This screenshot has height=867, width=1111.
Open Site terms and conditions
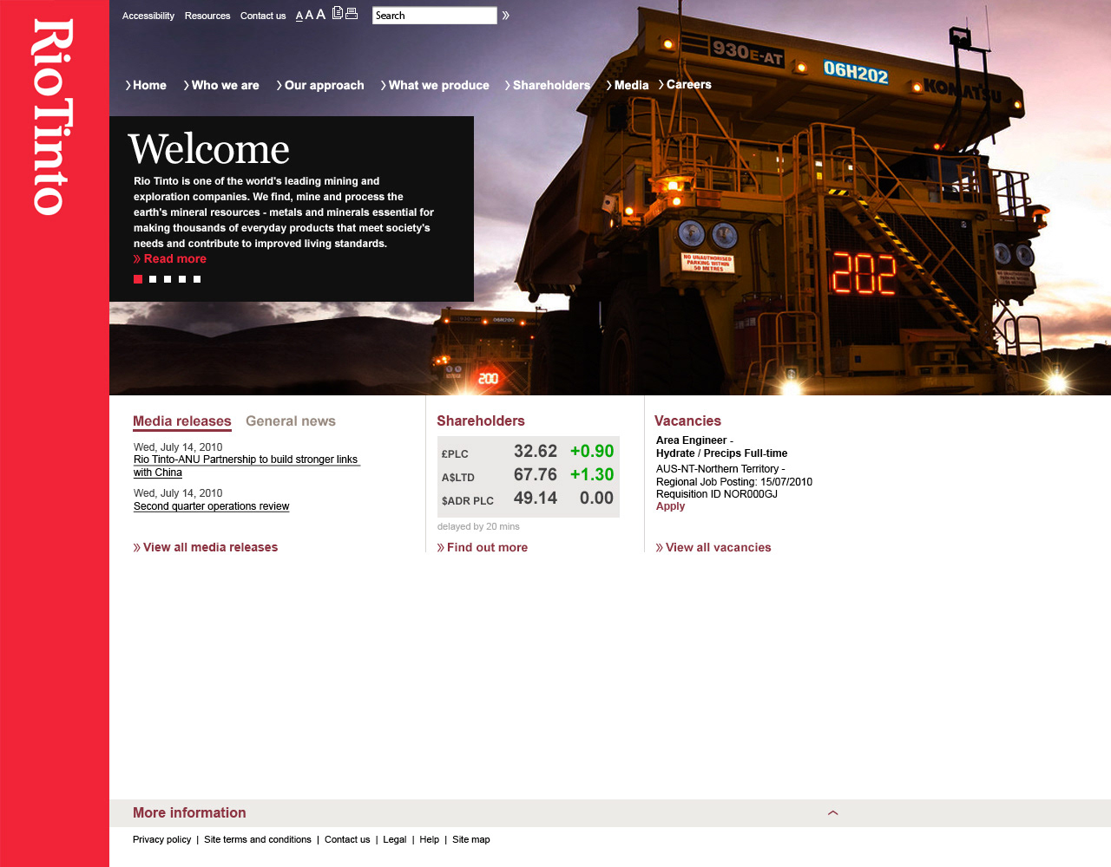[x=258, y=839]
